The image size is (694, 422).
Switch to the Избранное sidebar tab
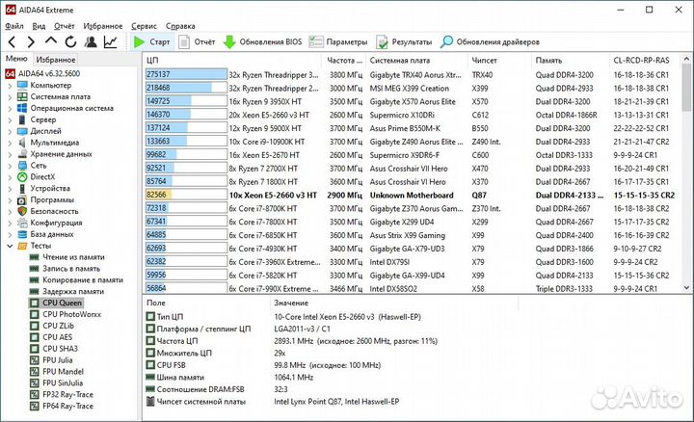click(x=55, y=60)
